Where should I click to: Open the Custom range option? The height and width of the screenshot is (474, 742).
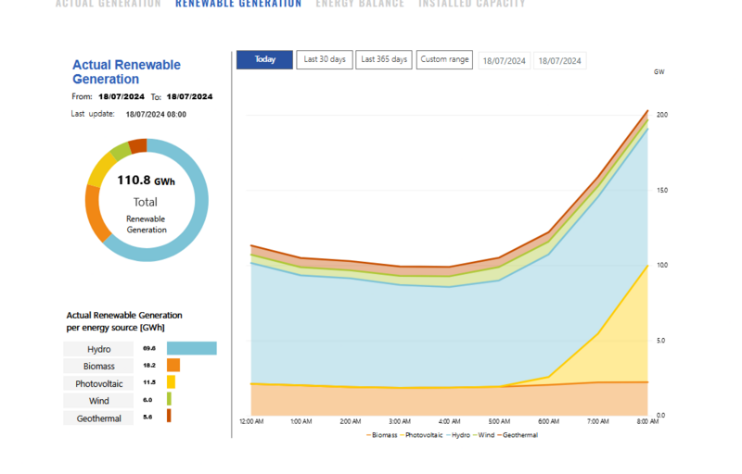[444, 59]
